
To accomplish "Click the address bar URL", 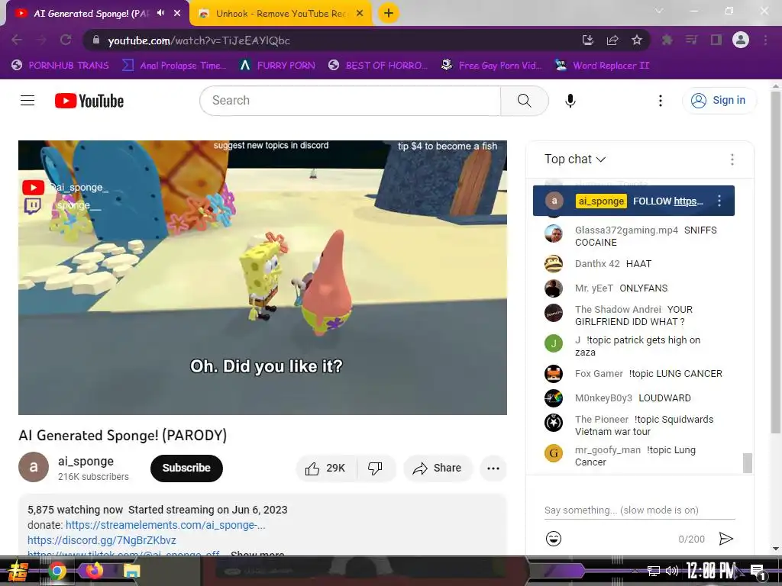I will point(199,40).
